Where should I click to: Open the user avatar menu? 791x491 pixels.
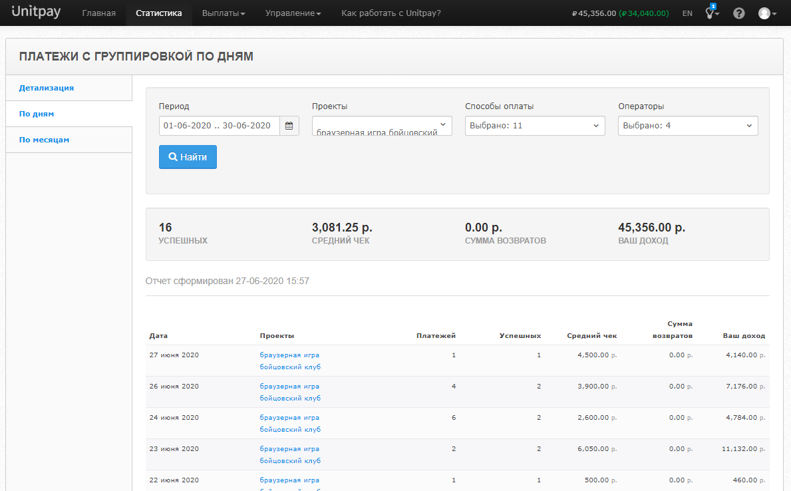tap(767, 13)
